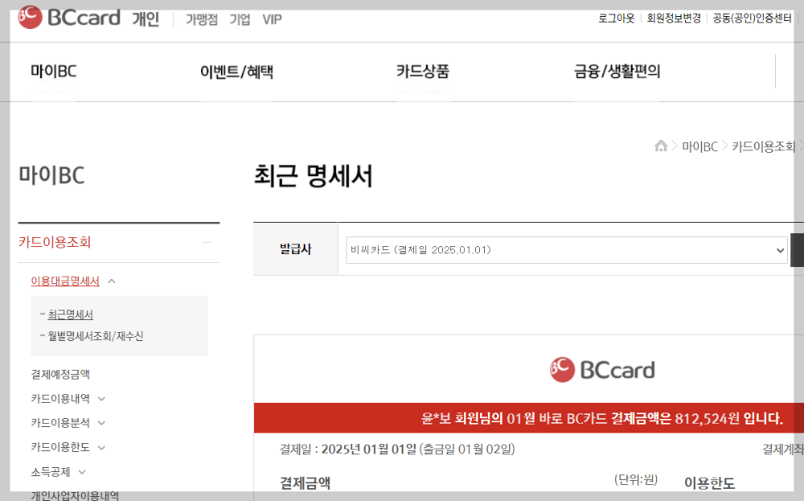Click the red payment amount banner
Image resolution: width=804 pixels, height=501 pixels.
(529, 418)
